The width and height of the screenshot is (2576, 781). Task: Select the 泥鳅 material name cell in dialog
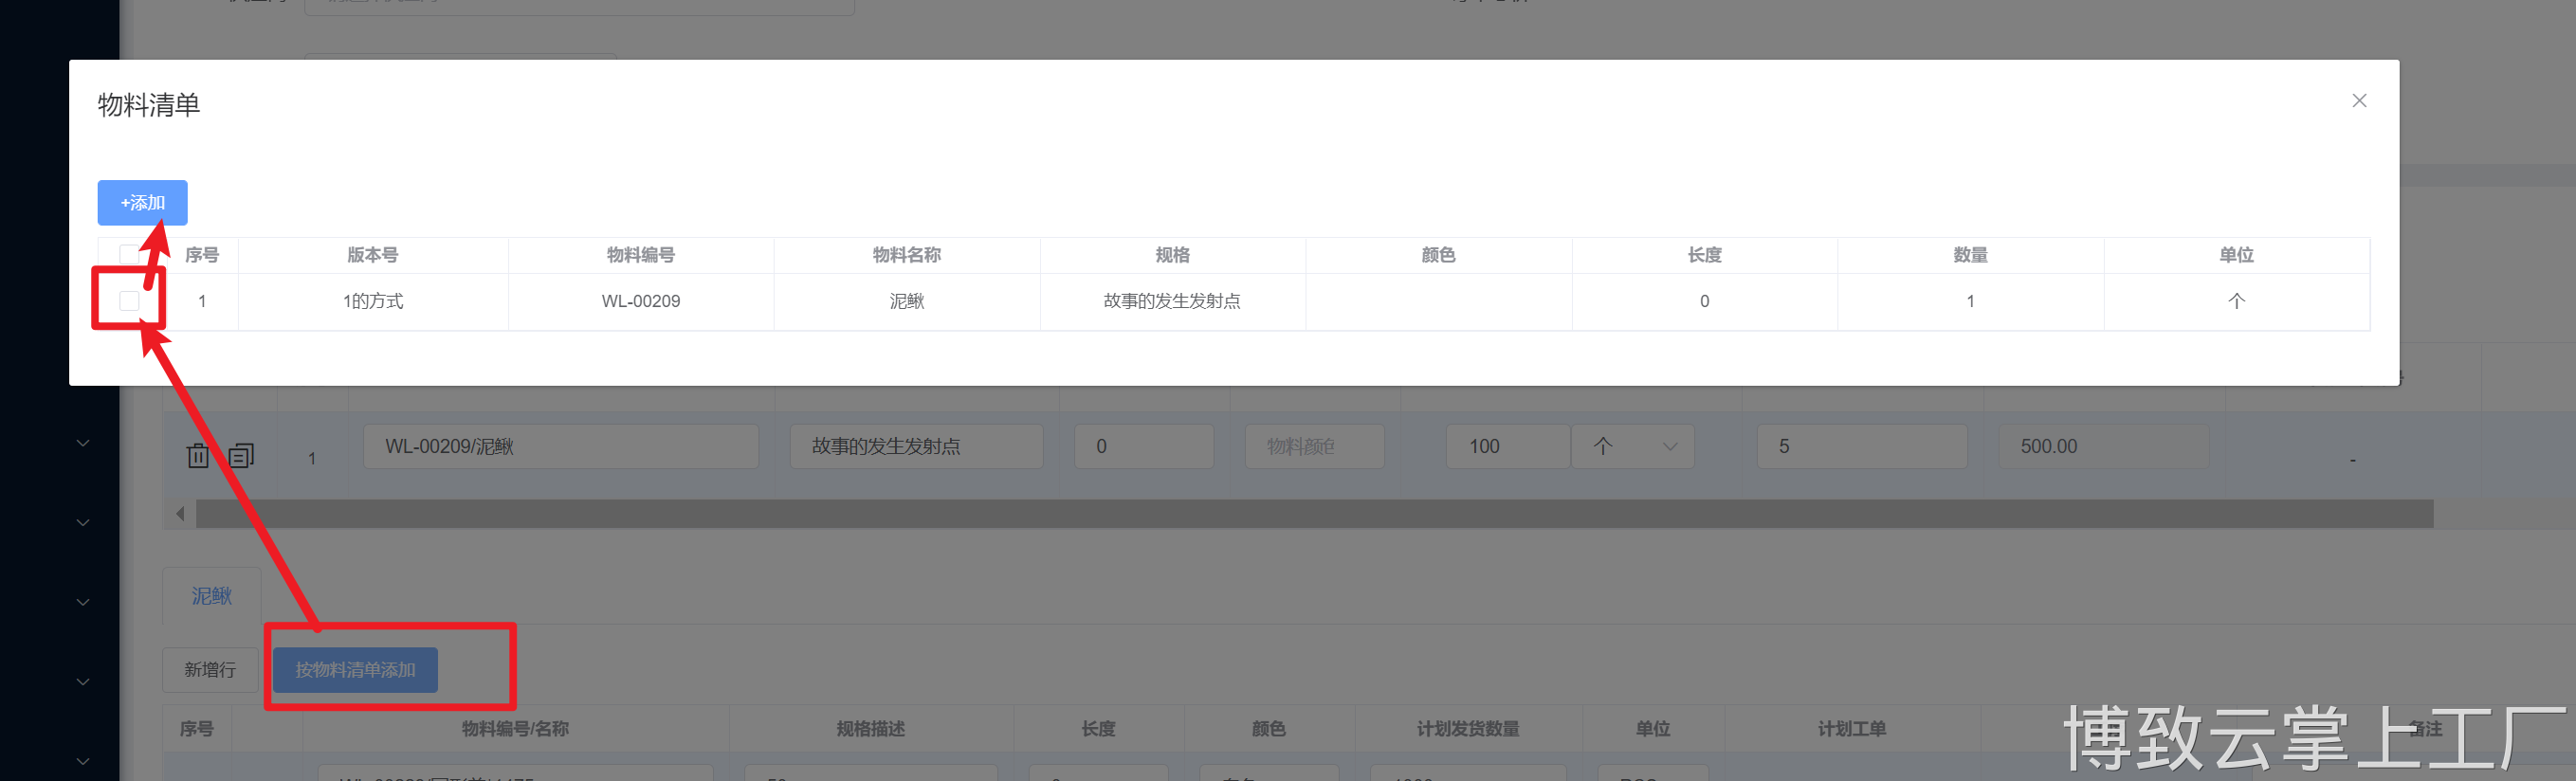coord(906,301)
